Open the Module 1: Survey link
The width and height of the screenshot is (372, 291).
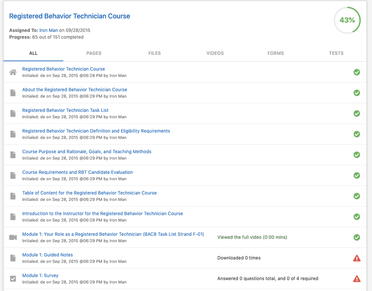coord(40,276)
